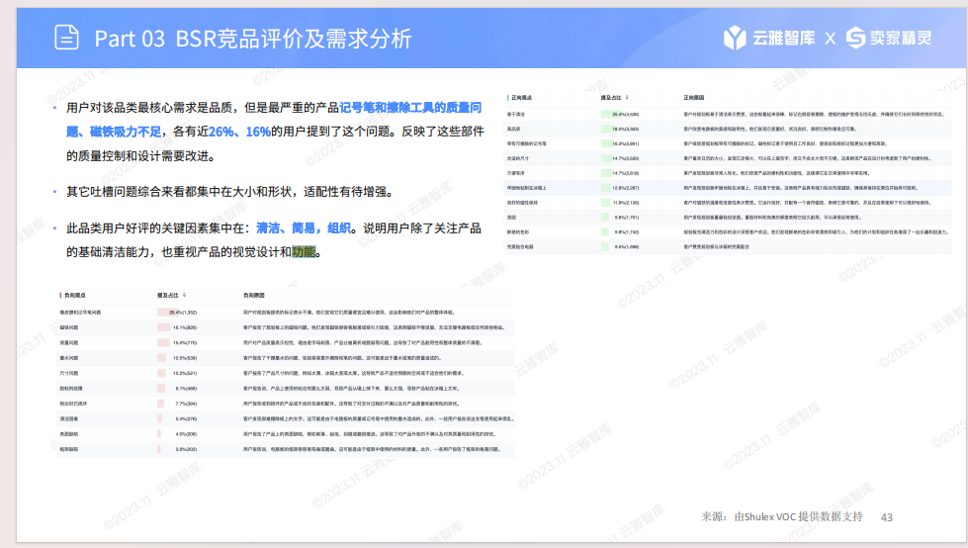
Task: Select positive row '坚固'
Action: (728, 218)
